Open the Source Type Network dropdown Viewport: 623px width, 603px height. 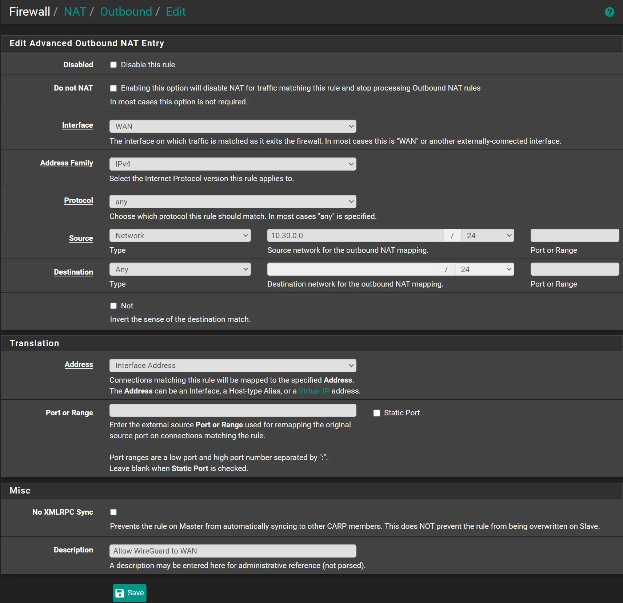[x=180, y=235]
